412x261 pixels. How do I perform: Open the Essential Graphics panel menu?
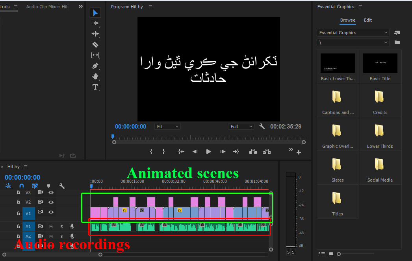[x=360, y=7]
